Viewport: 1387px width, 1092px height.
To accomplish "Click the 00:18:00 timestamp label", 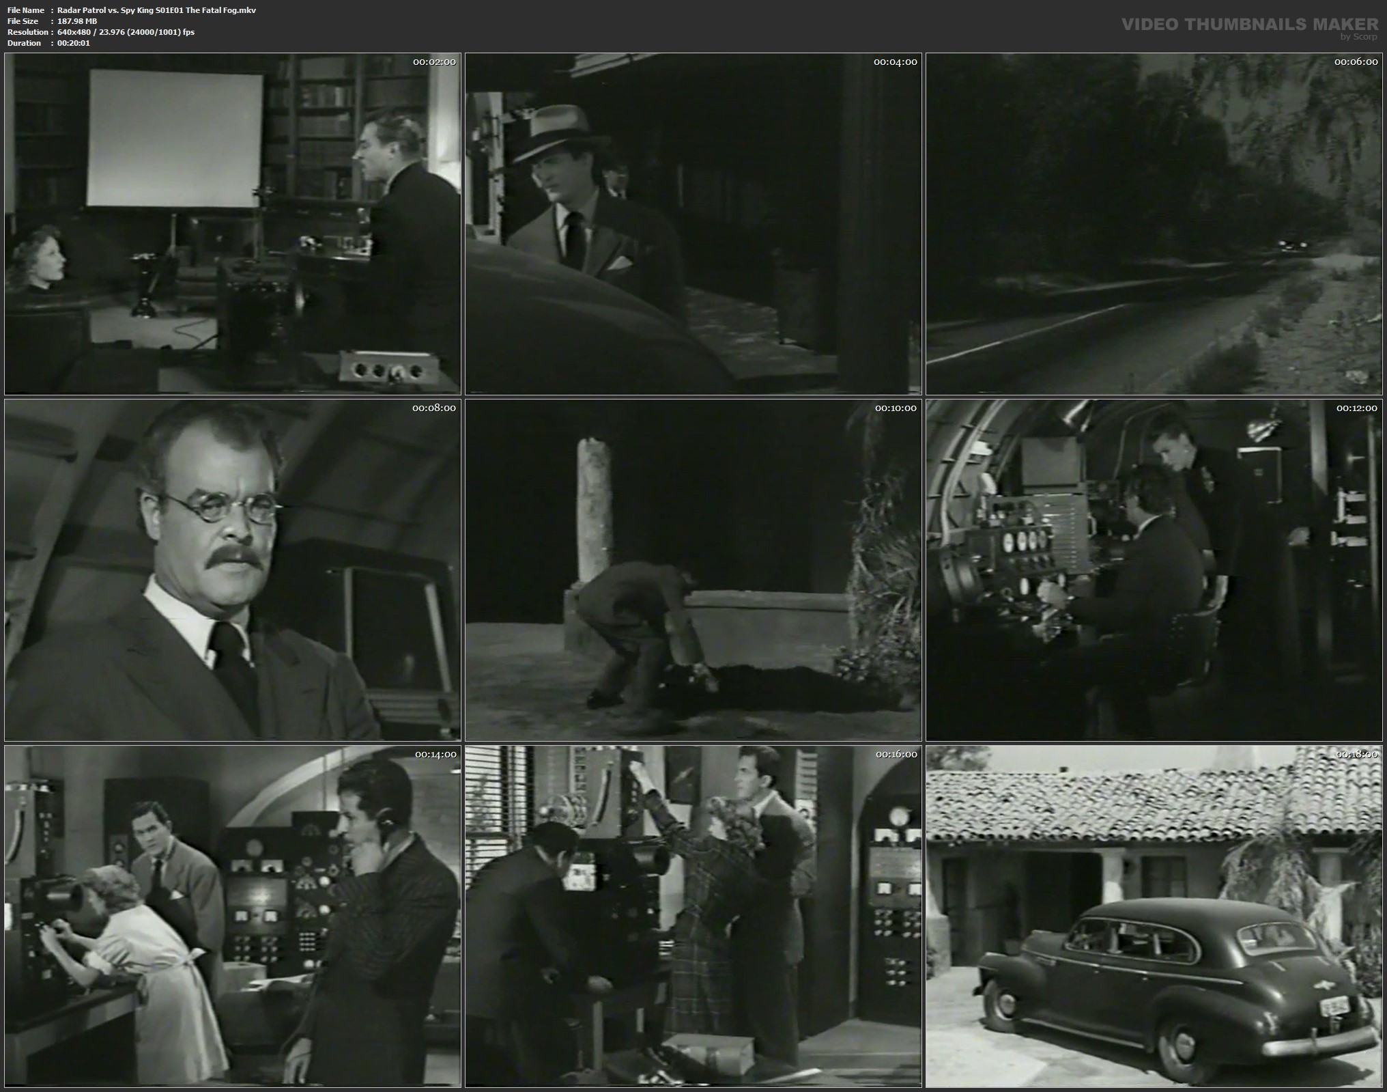I will [x=1356, y=754].
